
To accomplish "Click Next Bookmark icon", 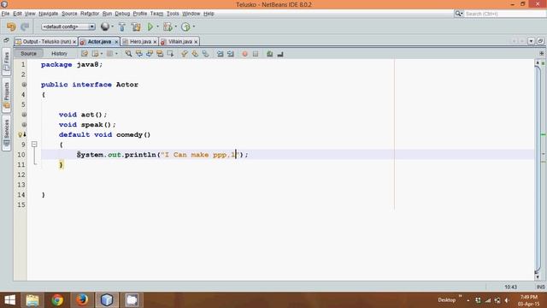I will click(x=195, y=54).
